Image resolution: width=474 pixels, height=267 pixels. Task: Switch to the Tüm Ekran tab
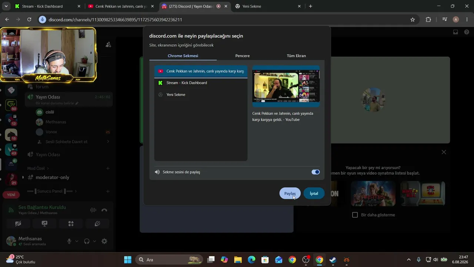click(x=296, y=56)
